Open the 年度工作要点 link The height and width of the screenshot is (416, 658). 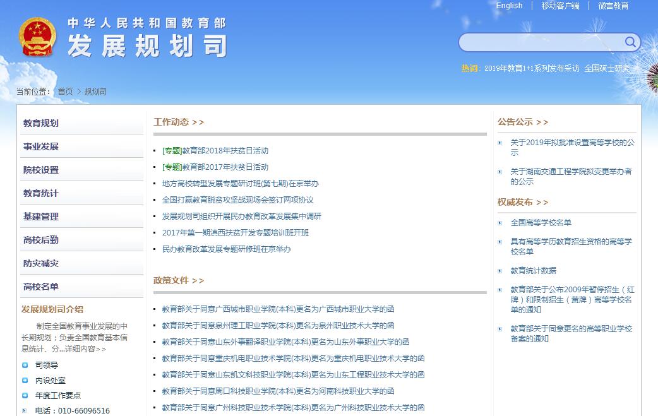point(58,395)
